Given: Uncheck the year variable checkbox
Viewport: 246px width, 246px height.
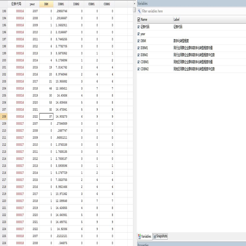Looking at the screenshot, I should 138,34.
